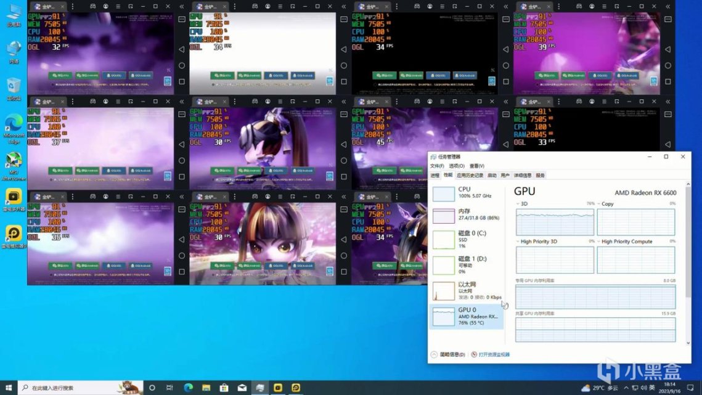Open MSI Afterburner desktop icon
702x395 pixels.
[x=14, y=166]
